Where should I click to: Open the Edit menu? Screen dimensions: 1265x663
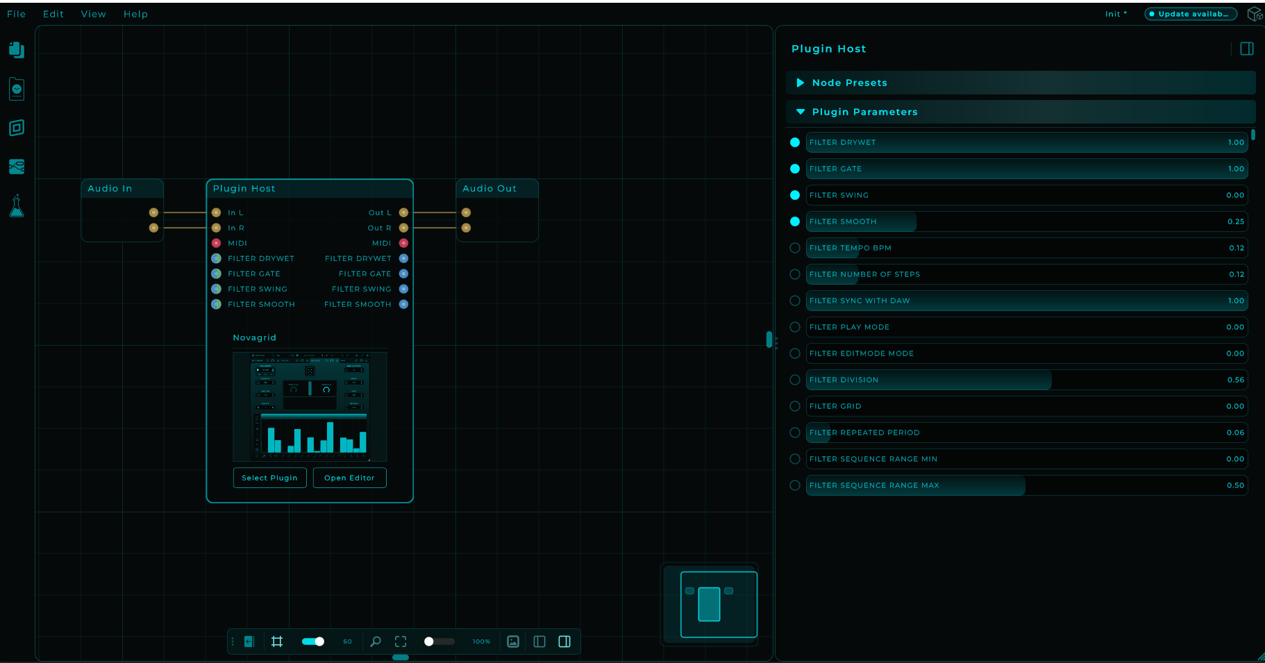point(53,14)
